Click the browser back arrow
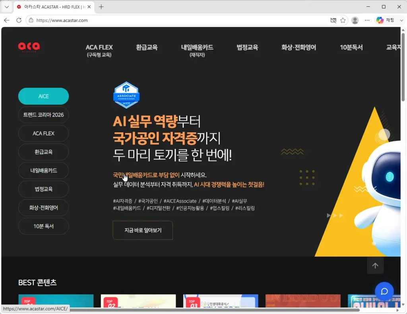The image size is (407, 314). 7,20
